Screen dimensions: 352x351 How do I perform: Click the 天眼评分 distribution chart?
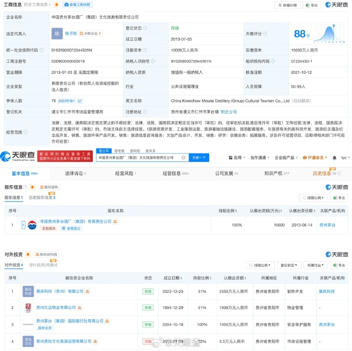click(330, 34)
